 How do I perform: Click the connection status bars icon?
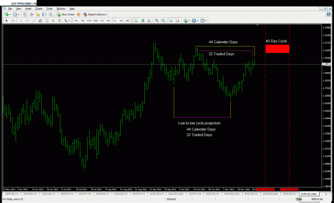299,199
